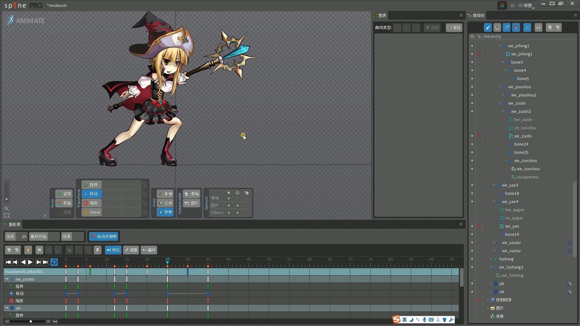Expand the fazhang bone node
The height and width of the screenshot is (326, 580).
[x=491, y=259]
